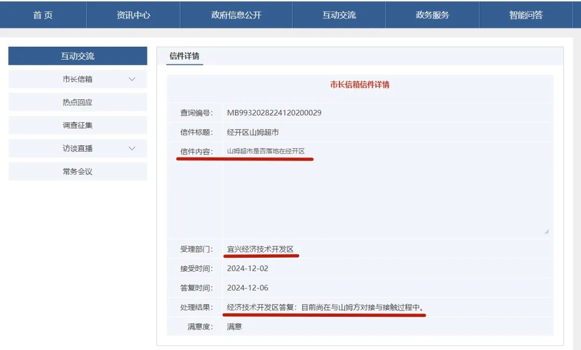Image resolution: width=581 pixels, height=350 pixels.
Task: Click the text area resize handle
Action: click(x=547, y=231)
